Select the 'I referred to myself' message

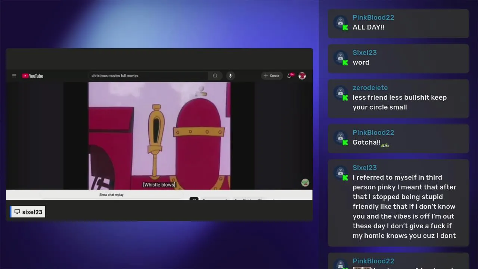coord(404,207)
